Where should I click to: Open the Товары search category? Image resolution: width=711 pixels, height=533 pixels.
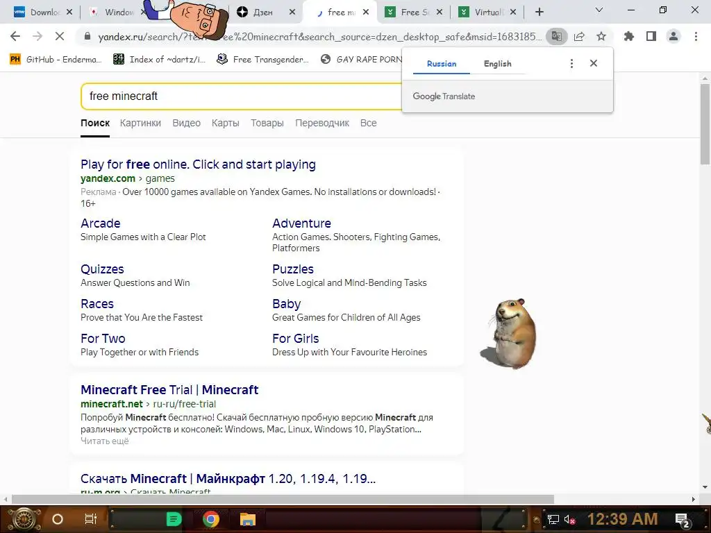tap(267, 123)
